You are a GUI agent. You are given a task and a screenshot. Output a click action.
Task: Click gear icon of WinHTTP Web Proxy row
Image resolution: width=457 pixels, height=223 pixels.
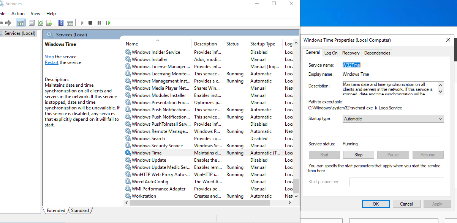128,175
